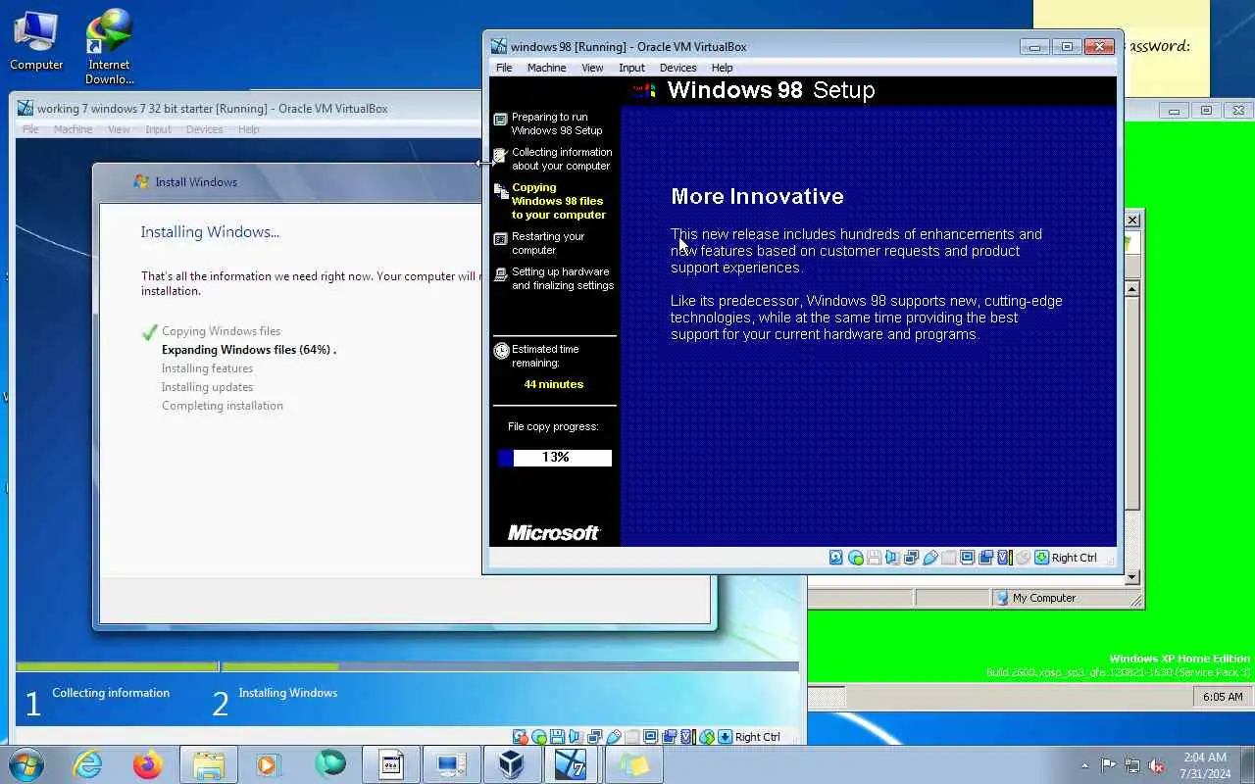Open clock showing 2:04 AM
The image size is (1255, 784).
pyautogui.click(x=1205, y=765)
